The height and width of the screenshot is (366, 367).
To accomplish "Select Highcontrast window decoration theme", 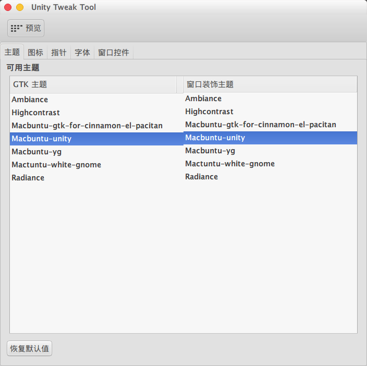I will (x=270, y=112).
